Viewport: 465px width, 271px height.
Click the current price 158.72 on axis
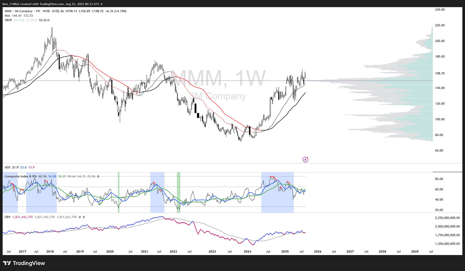(x=440, y=73)
